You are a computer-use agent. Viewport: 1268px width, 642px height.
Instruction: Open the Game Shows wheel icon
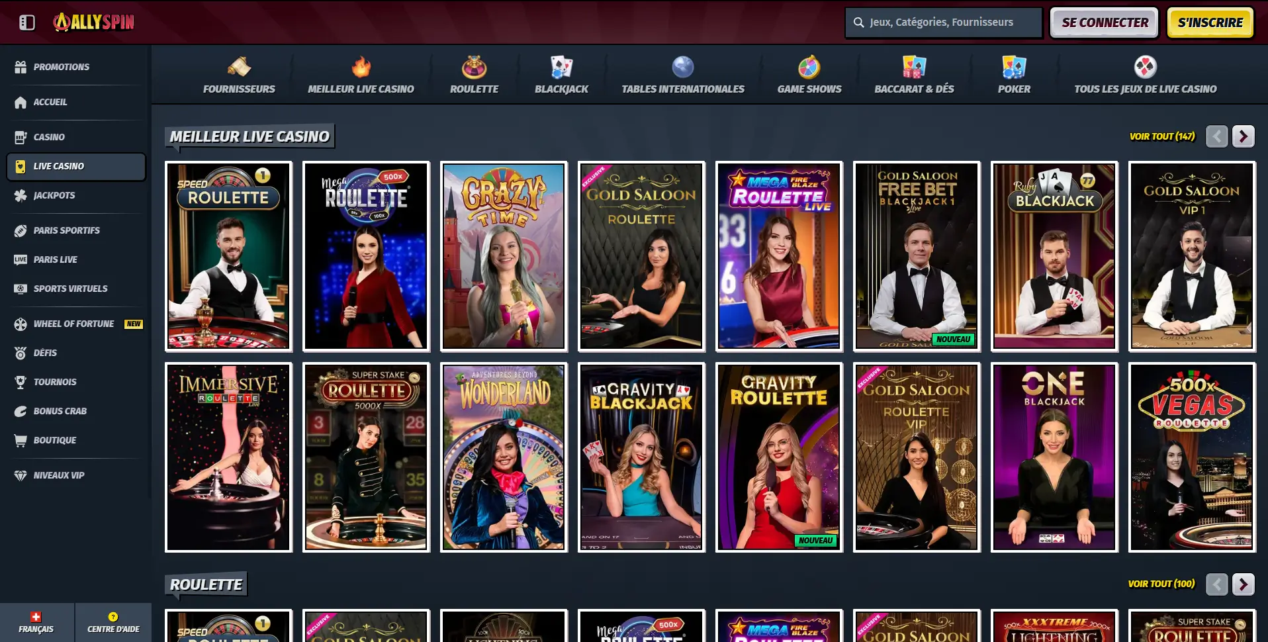point(809,67)
